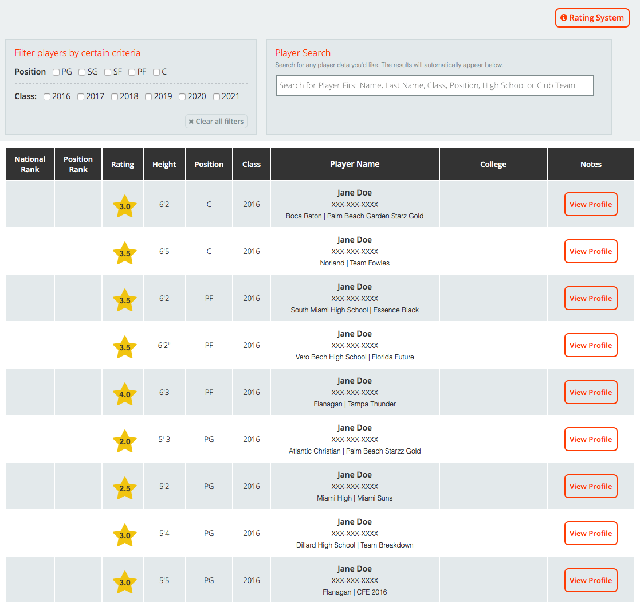
Task: Focus the Player Search input field
Action: click(435, 85)
